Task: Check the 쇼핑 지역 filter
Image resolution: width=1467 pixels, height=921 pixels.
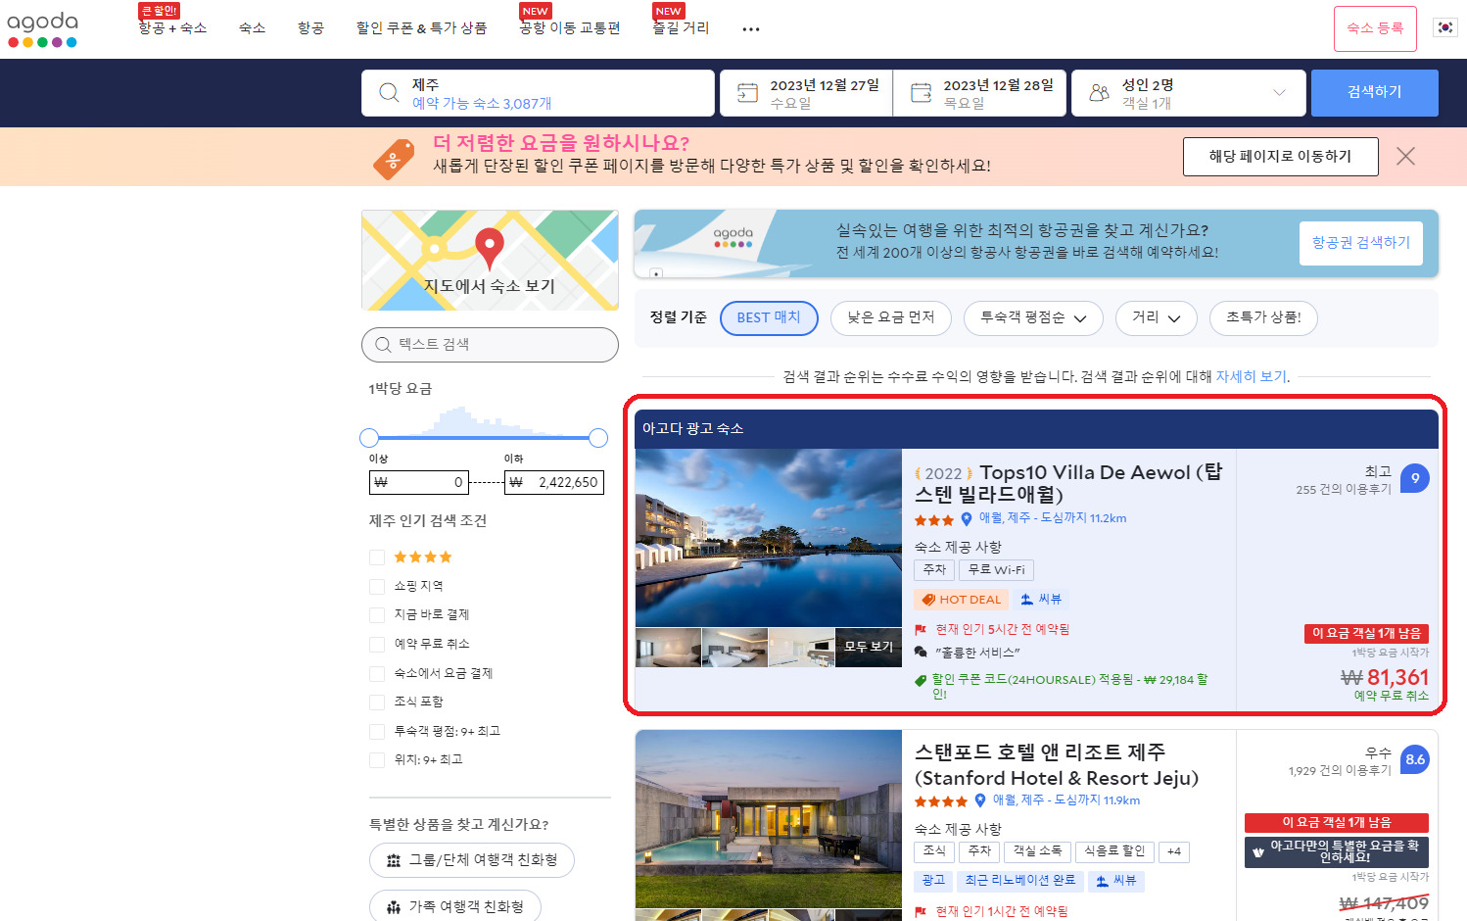Action: pyautogui.click(x=377, y=587)
